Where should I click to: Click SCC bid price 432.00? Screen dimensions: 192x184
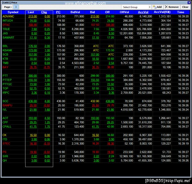95,101
